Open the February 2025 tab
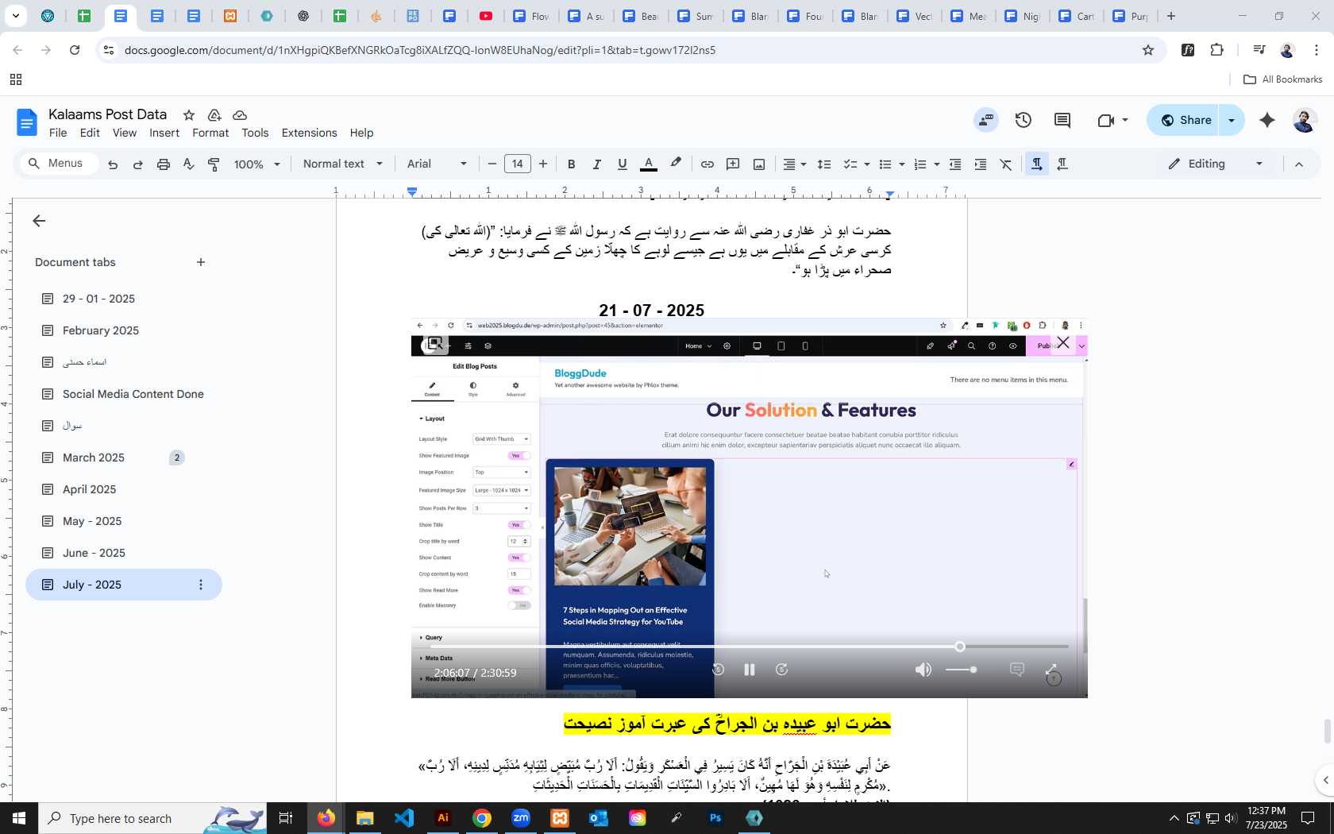 [x=101, y=330]
